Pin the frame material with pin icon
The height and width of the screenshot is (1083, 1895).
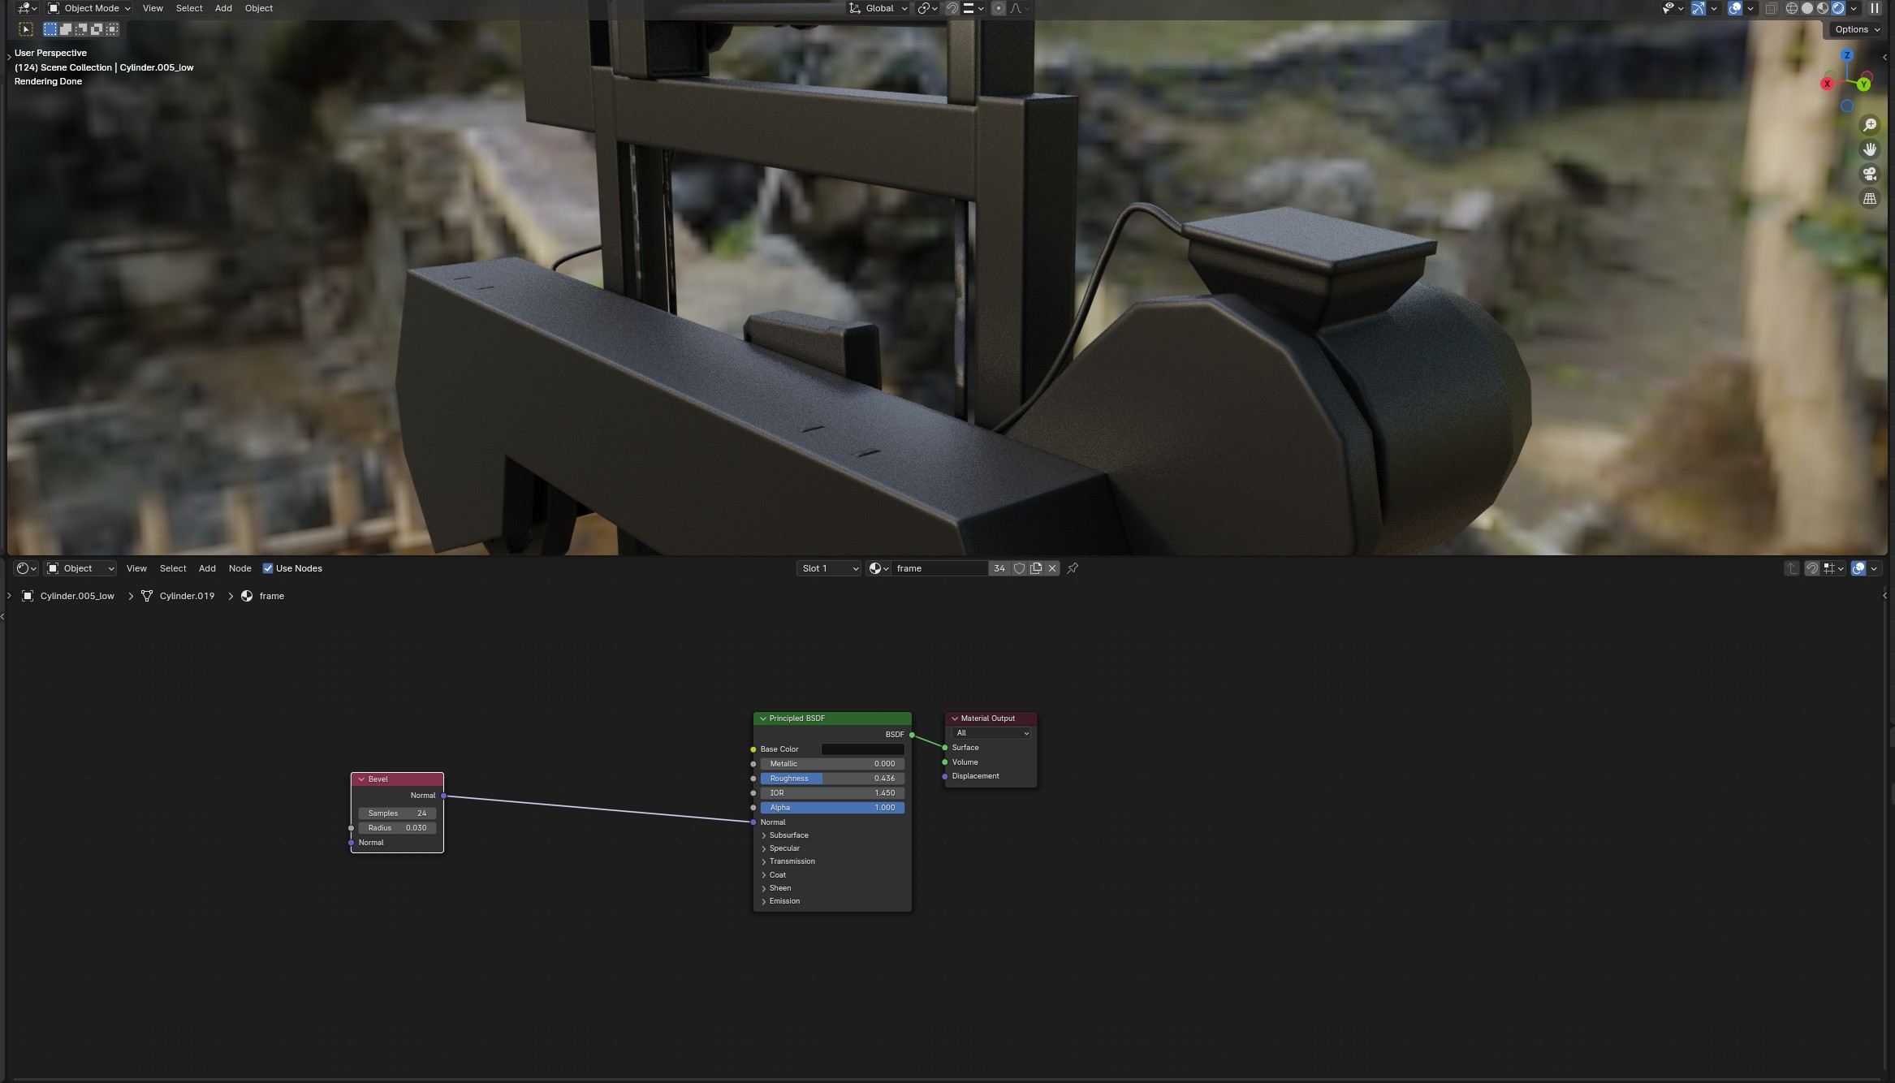(1073, 568)
